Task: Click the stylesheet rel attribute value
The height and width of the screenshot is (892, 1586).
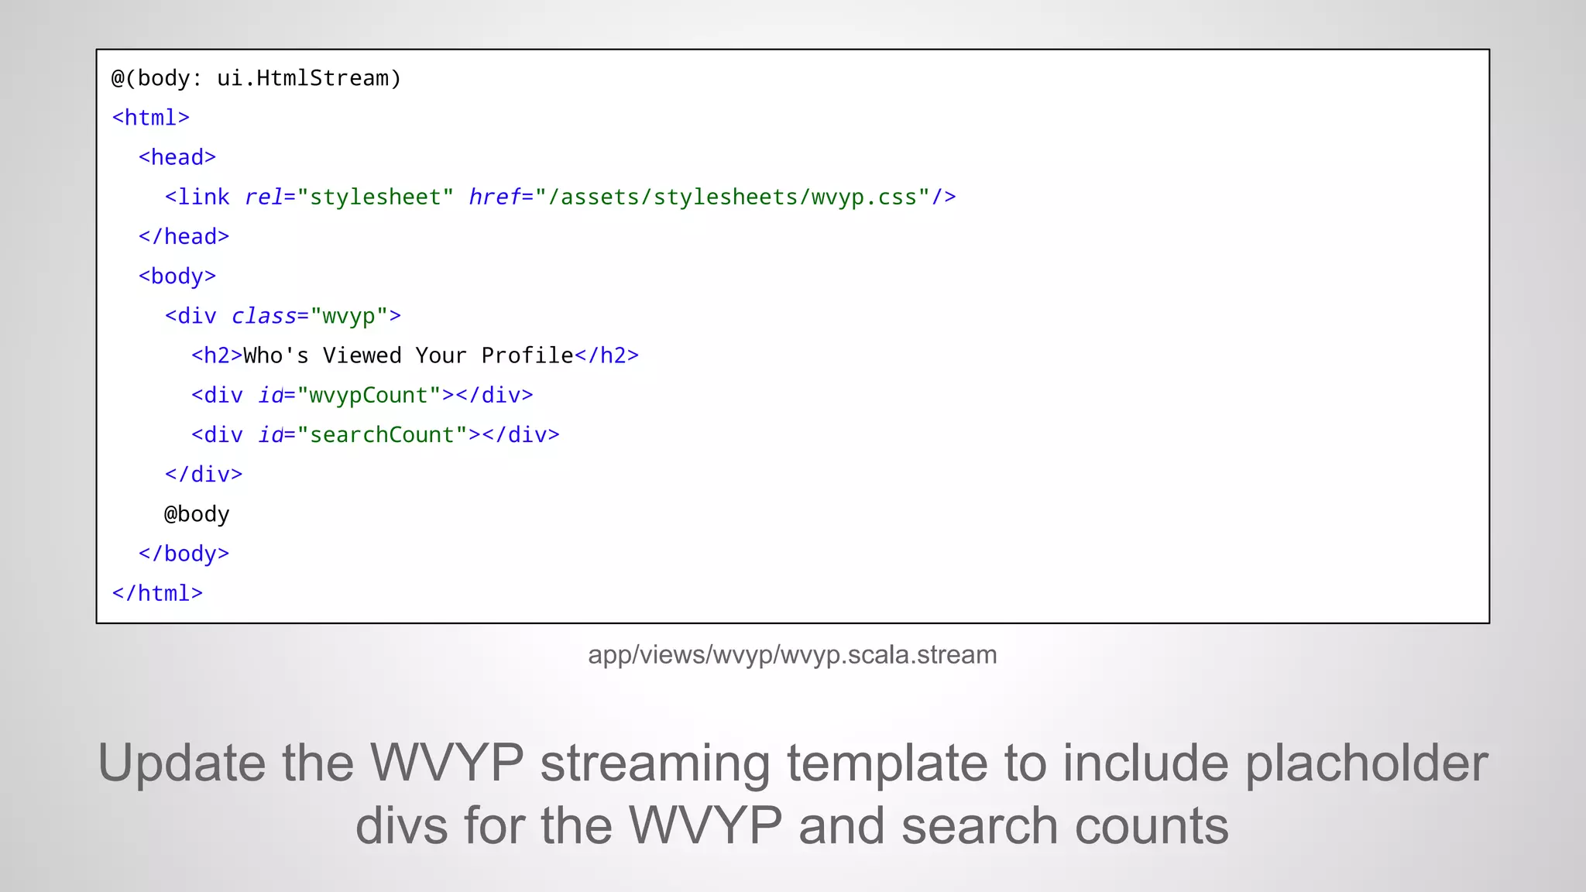Action: click(375, 197)
